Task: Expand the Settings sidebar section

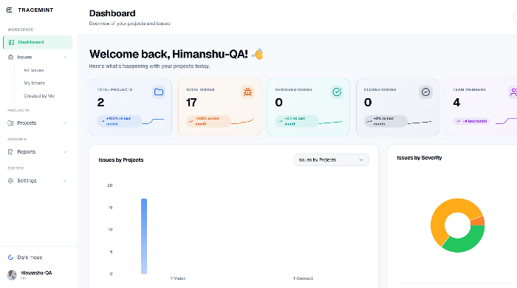Action: point(65,181)
